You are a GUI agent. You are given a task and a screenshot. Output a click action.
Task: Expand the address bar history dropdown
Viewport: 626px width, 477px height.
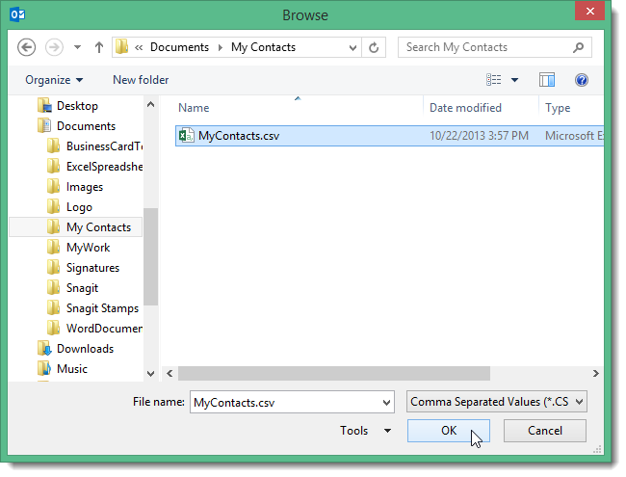pyautogui.click(x=352, y=48)
